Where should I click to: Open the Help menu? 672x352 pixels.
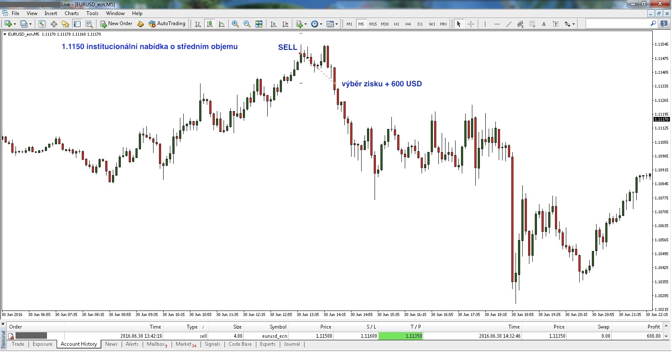(137, 13)
